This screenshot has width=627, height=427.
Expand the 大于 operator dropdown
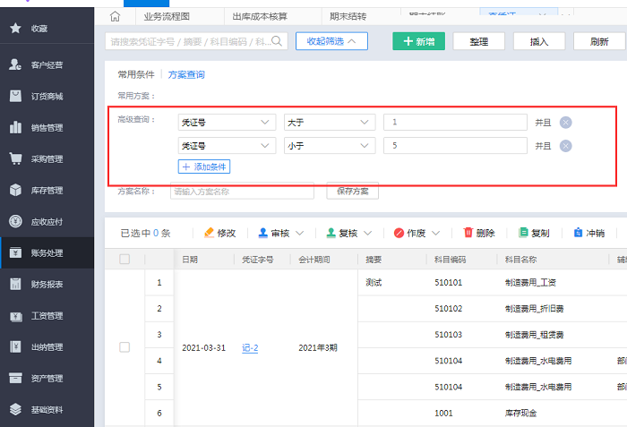coord(328,123)
